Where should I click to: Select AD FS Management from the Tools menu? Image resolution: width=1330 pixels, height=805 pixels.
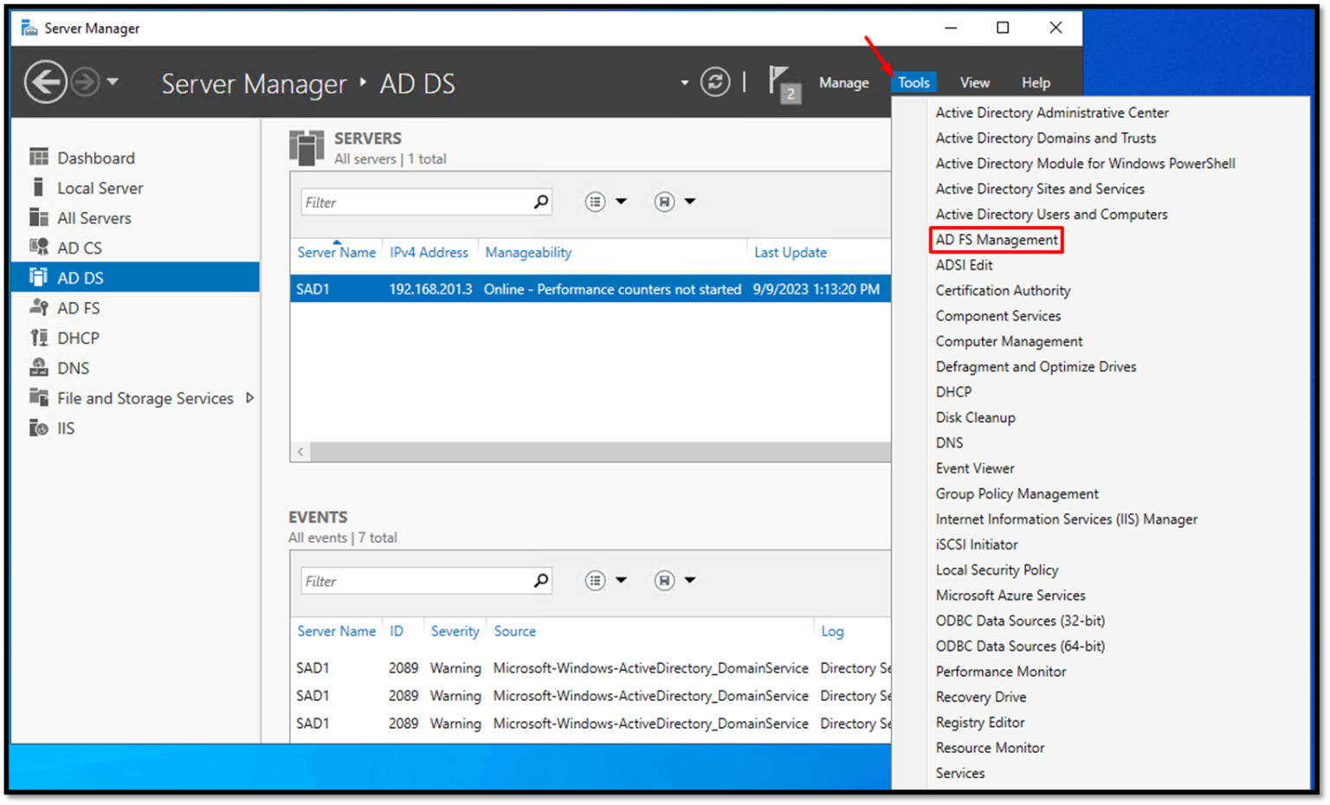[996, 240]
